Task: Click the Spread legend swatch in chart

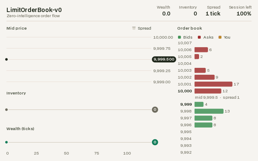Action: [x=134, y=28]
